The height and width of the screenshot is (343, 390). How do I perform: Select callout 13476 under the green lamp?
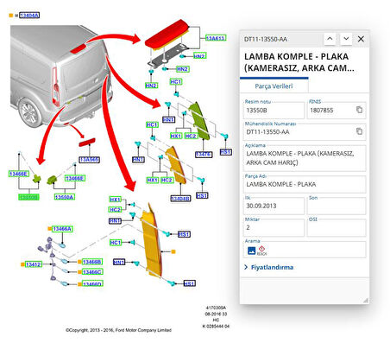[204, 155]
